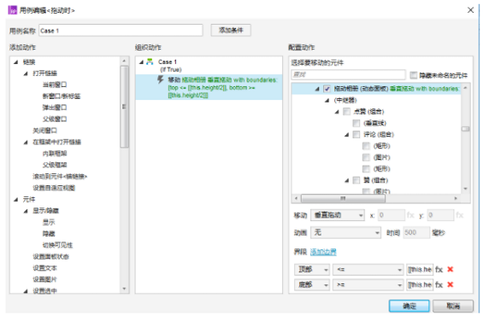The image size is (483, 321).
Task: Open the 底部 boundary side dropdown
Action: point(312,284)
